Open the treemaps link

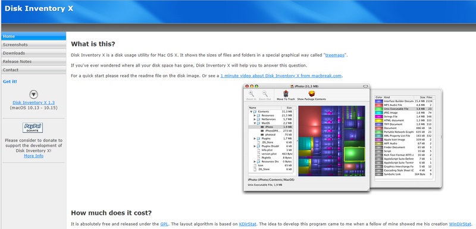(334, 55)
